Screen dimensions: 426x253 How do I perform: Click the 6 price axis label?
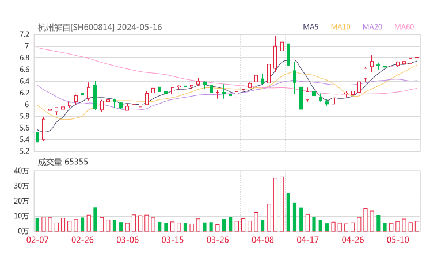(26, 105)
